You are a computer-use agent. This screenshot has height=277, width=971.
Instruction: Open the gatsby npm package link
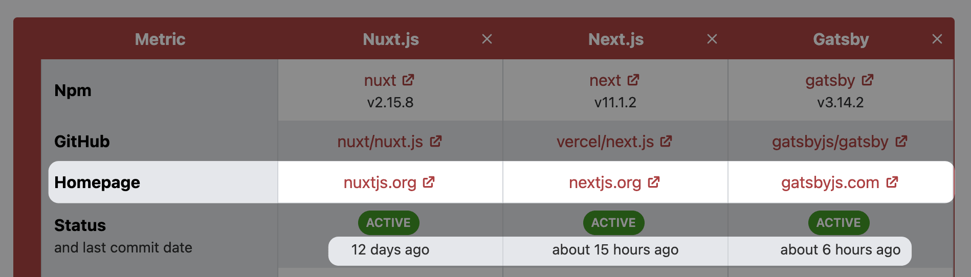click(830, 80)
